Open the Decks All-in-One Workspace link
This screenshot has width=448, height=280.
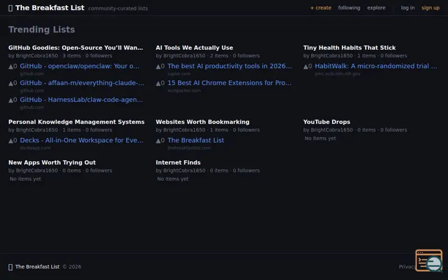[x=82, y=141]
